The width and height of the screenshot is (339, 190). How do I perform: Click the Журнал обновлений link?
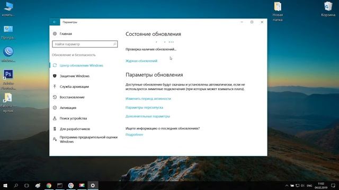pos(141,61)
